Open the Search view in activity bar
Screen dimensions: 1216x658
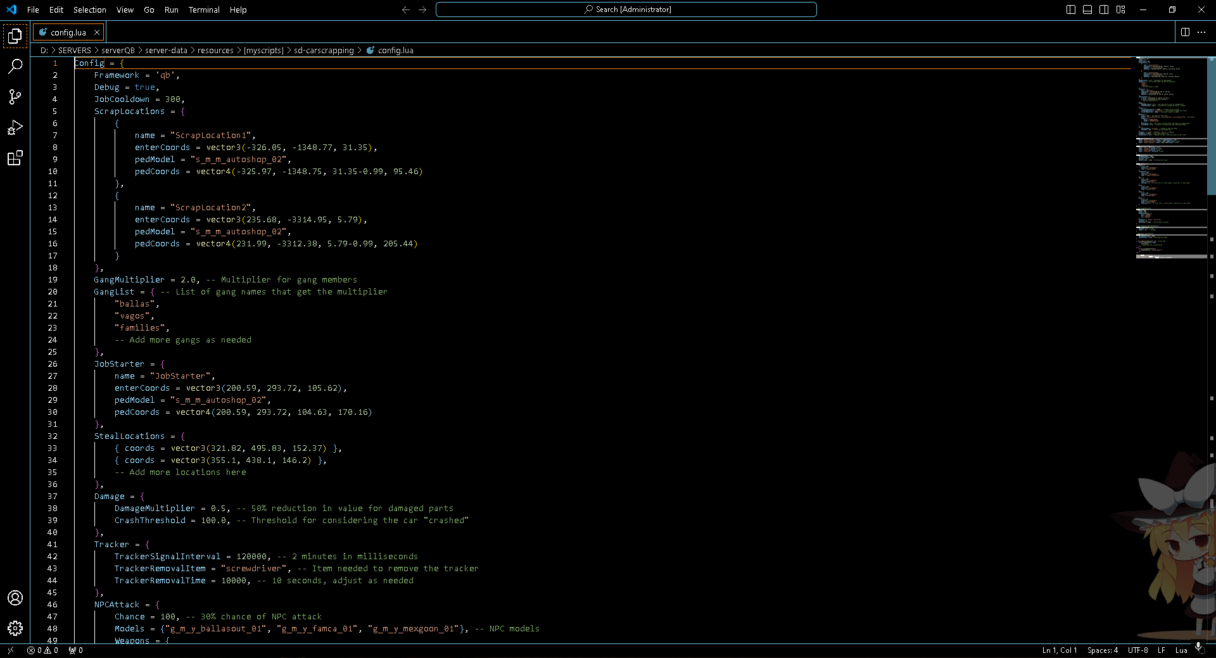tap(15, 66)
